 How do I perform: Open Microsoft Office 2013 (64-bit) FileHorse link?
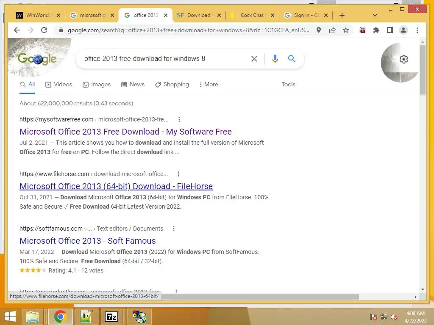[116, 186]
